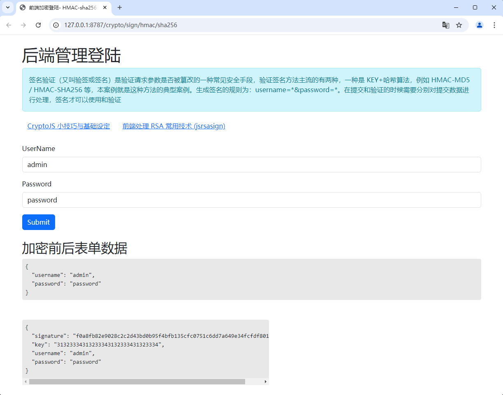Image resolution: width=503 pixels, height=395 pixels.
Task: Open a new tab with plus button
Action: pyautogui.click(x=120, y=7)
